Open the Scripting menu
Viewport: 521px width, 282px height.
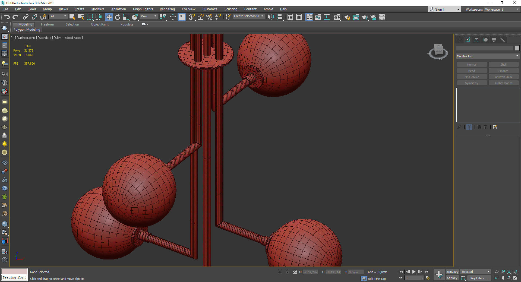tap(231, 9)
